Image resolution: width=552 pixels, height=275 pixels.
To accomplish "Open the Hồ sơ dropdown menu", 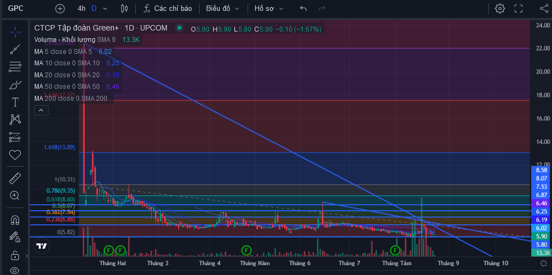I will pos(269,8).
